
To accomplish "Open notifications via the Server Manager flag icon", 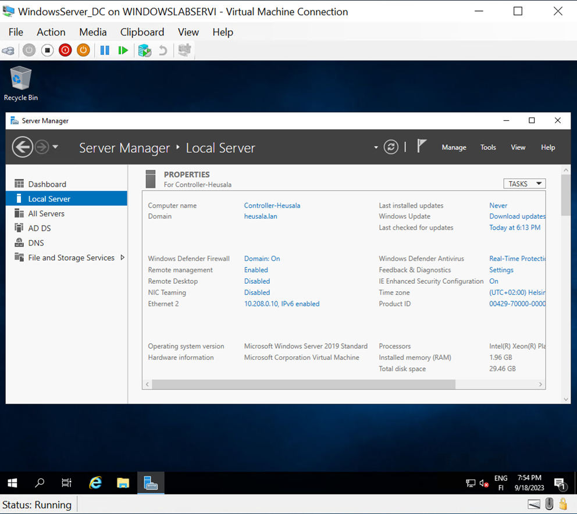I will click(421, 147).
